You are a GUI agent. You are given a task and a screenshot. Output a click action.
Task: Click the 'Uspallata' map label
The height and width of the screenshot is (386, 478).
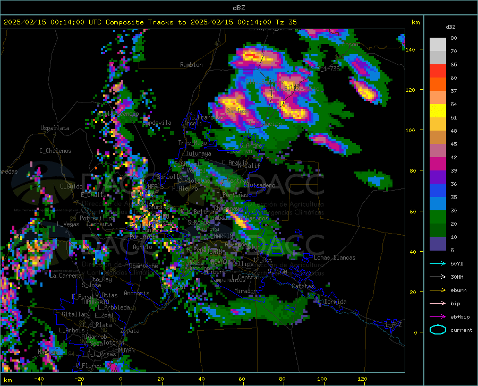[55, 128]
